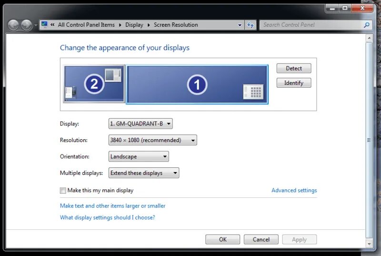This screenshot has width=381, height=256.
Task: Go to Display breadcrumb
Action: click(134, 25)
